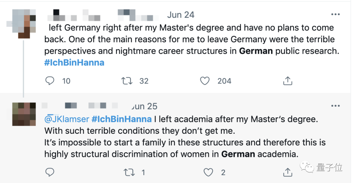Reply to the Jun 24 tweet
354x183 pixels.
[x=50, y=81]
